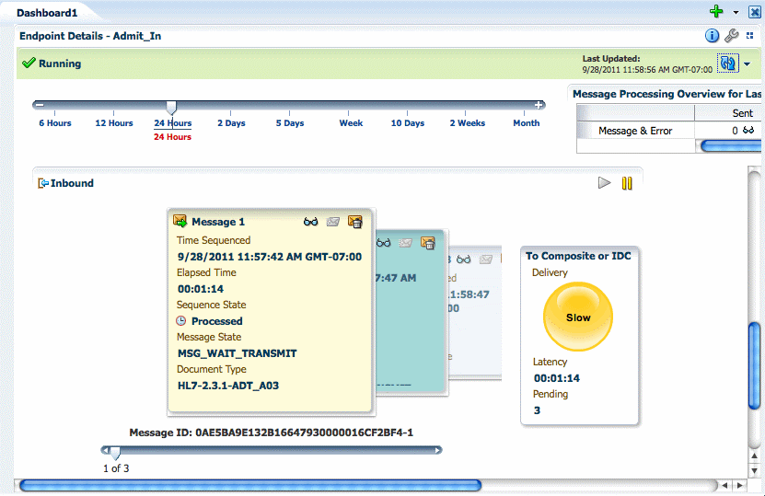The image size is (765, 496).
Task: Click the time range slider thumb
Action: (x=171, y=107)
